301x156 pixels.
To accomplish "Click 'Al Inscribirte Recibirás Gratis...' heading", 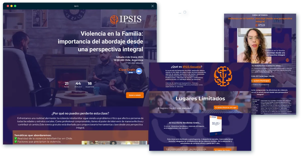I will point(185,123).
